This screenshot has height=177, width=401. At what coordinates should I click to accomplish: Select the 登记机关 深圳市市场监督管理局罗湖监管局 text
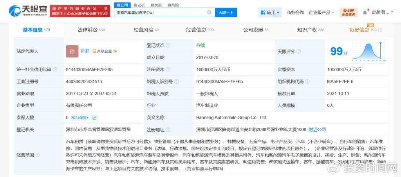(98, 130)
